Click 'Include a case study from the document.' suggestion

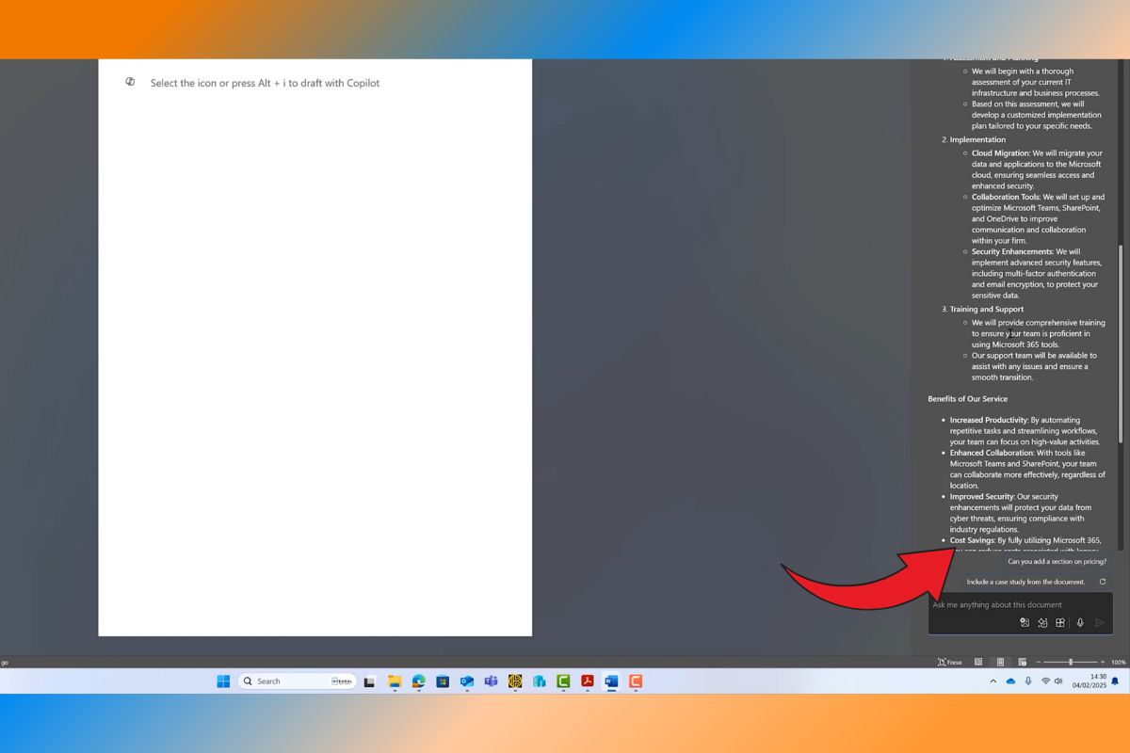(x=1025, y=582)
